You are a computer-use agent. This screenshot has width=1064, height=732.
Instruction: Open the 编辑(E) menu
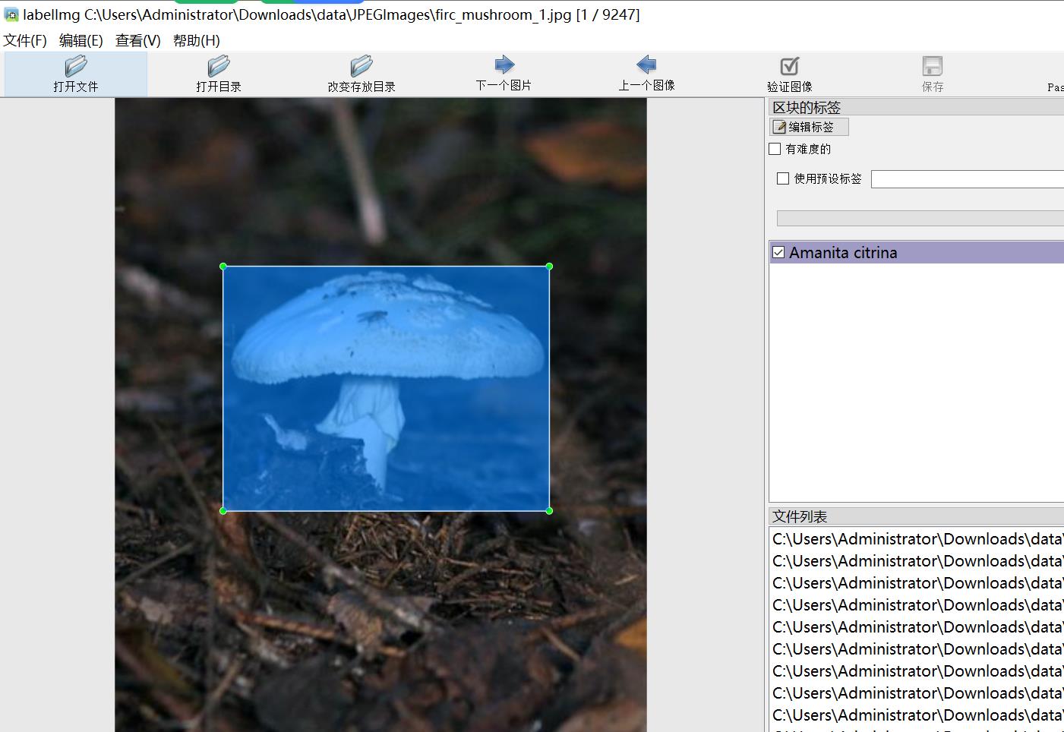click(81, 40)
